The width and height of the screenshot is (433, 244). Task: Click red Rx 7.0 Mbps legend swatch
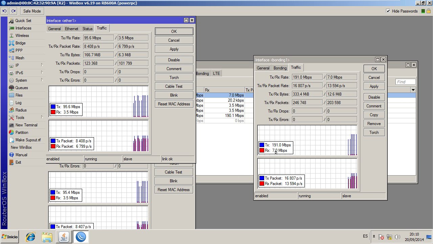[x=262, y=150]
